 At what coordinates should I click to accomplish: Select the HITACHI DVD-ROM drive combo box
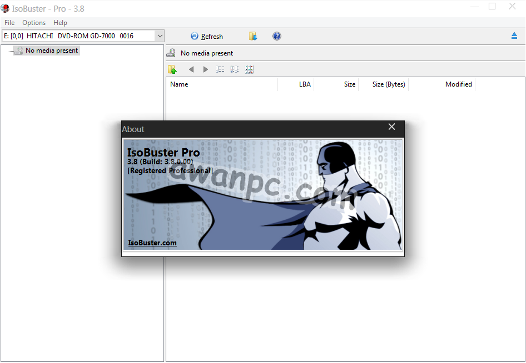click(83, 36)
